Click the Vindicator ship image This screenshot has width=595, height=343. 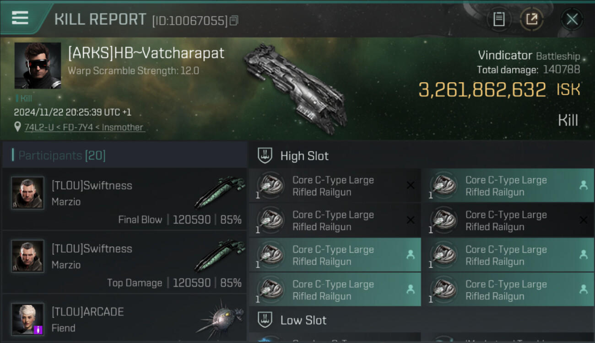pos(295,88)
